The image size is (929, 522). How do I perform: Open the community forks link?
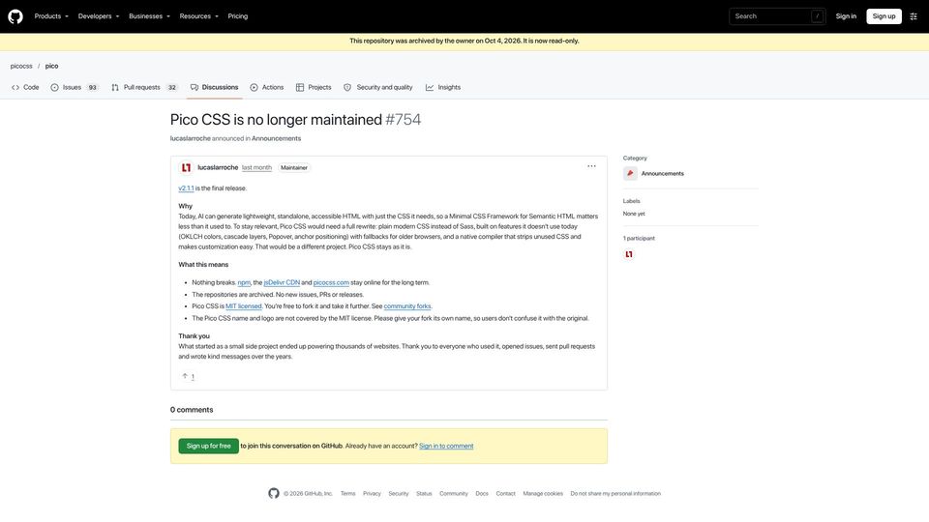(407, 306)
